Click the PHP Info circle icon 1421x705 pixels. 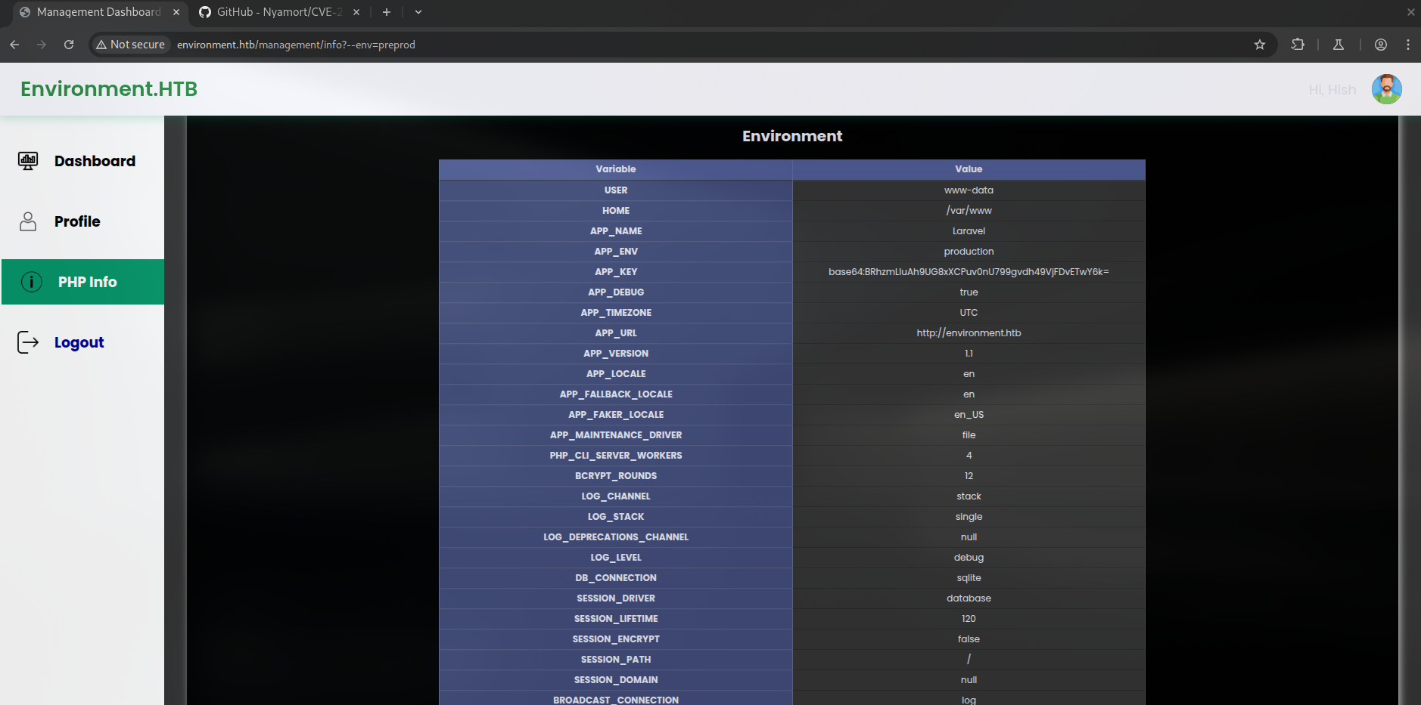tap(31, 282)
